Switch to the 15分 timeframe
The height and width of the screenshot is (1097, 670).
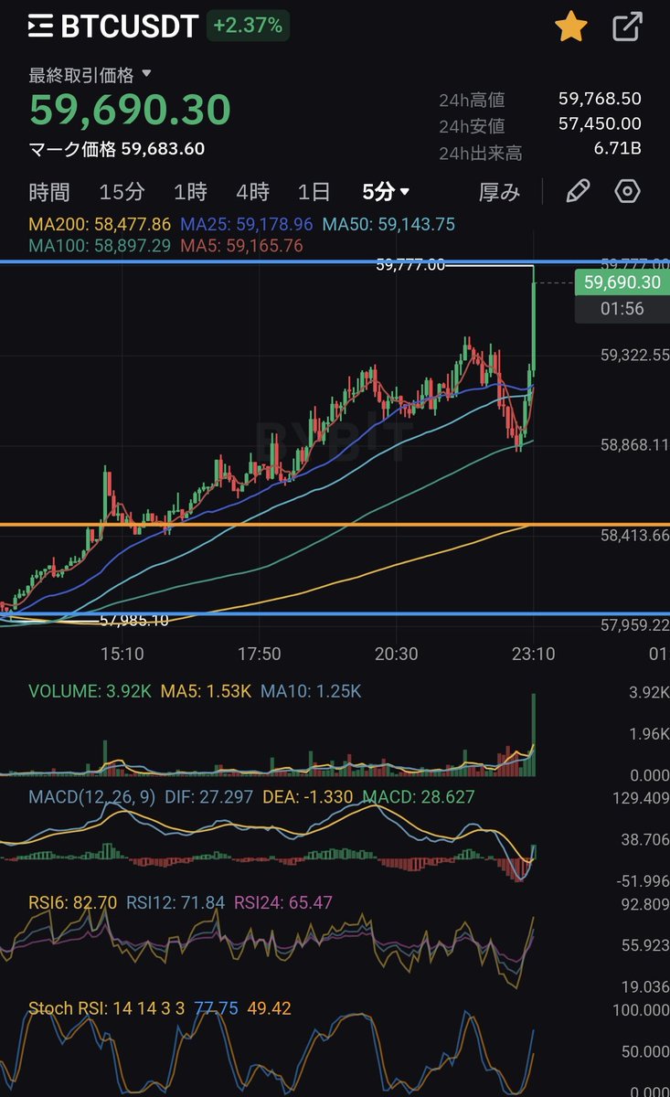click(122, 192)
